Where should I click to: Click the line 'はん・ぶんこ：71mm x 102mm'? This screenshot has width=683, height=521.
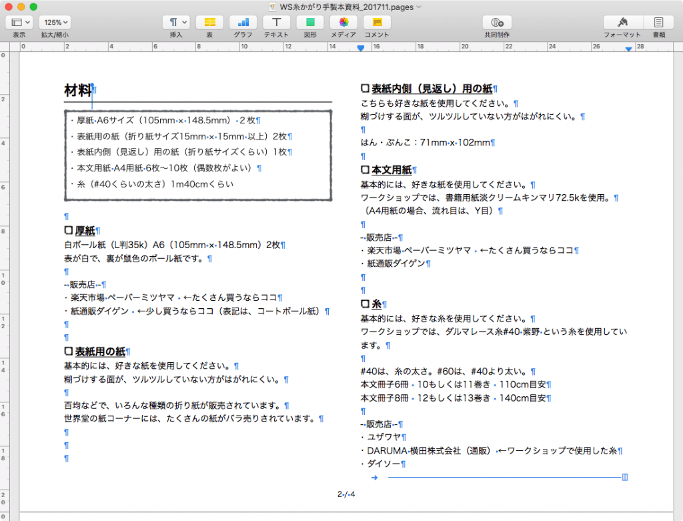pyautogui.click(x=428, y=143)
